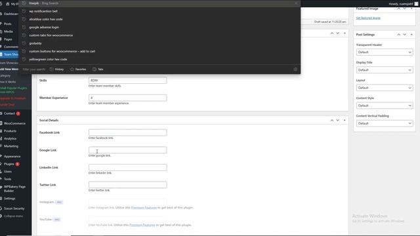Focus the Google Link field
This screenshot has width=420, height=236.
127,150
